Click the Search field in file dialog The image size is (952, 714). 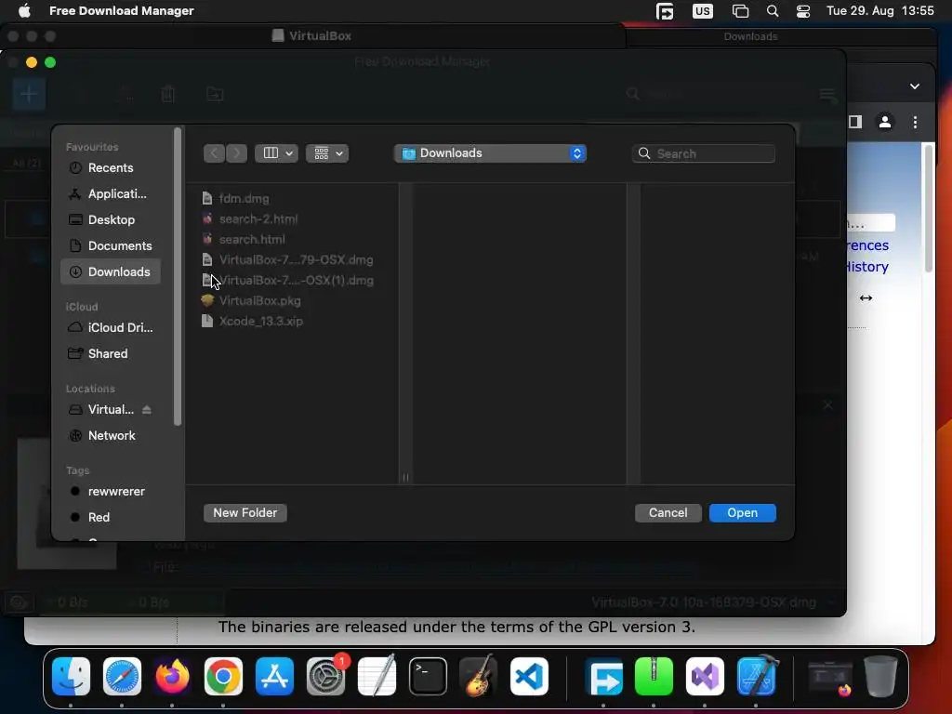[x=704, y=153]
